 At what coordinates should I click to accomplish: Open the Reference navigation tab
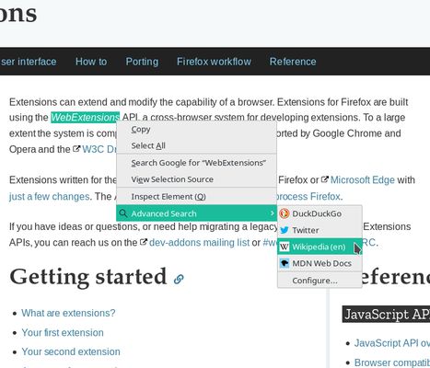tap(293, 62)
